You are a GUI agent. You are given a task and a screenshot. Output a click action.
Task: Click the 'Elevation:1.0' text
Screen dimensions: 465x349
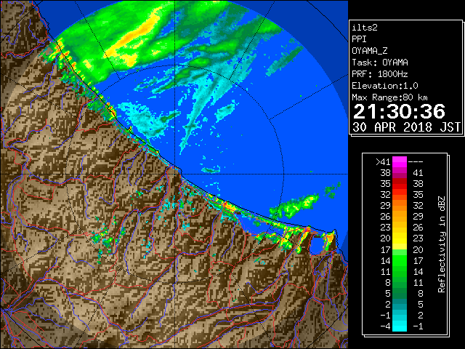(385, 86)
